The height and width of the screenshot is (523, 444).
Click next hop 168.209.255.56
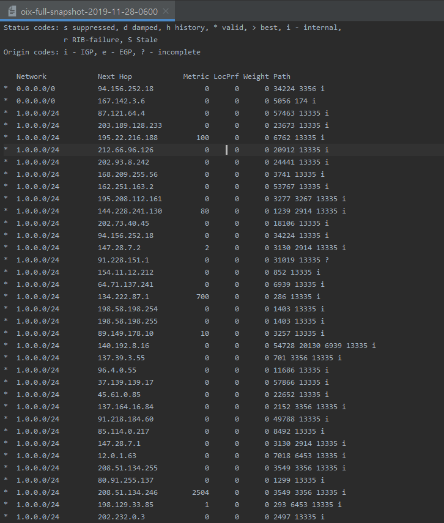pos(128,174)
